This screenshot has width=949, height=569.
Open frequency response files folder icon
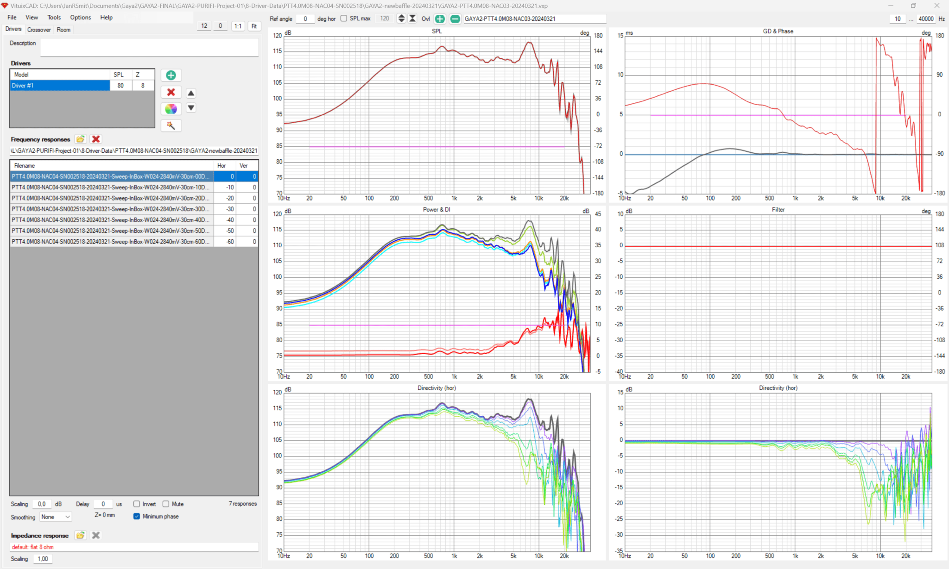(x=81, y=139)
